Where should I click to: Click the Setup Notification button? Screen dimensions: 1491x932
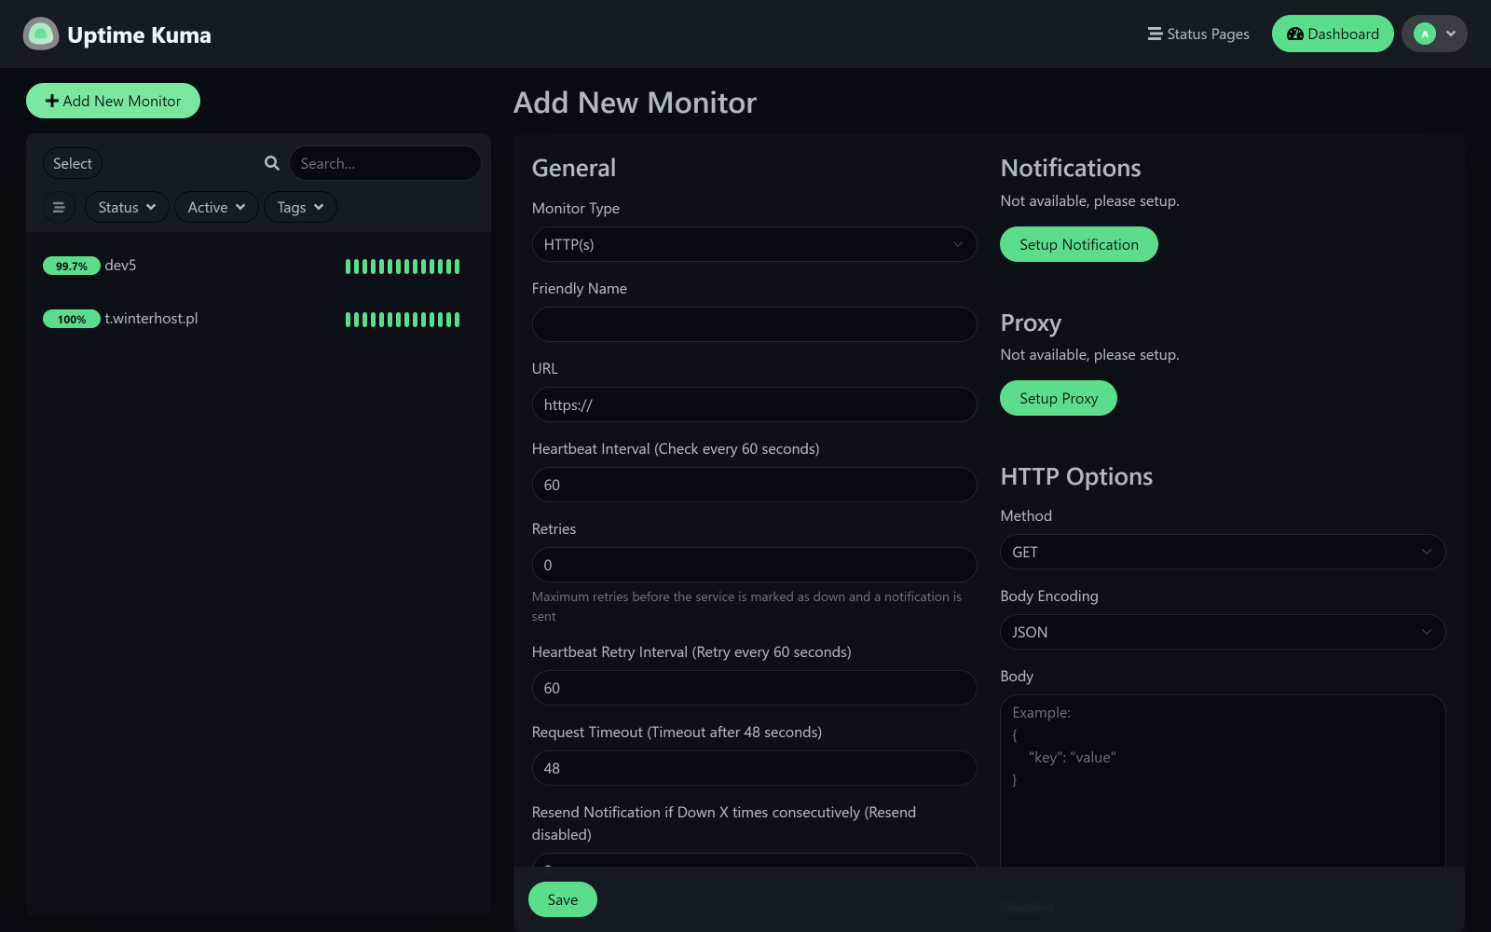(x=1079, y=244)
